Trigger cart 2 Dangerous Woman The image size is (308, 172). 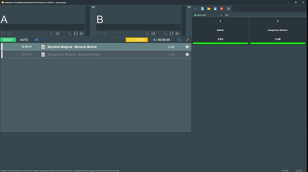tap(278, 31)
